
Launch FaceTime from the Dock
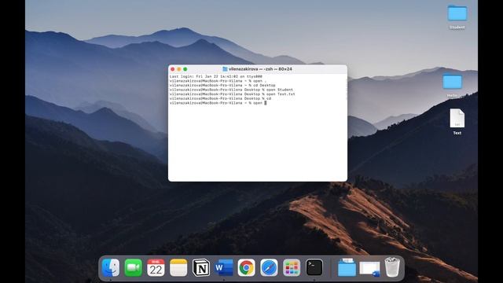coord(133,267)
